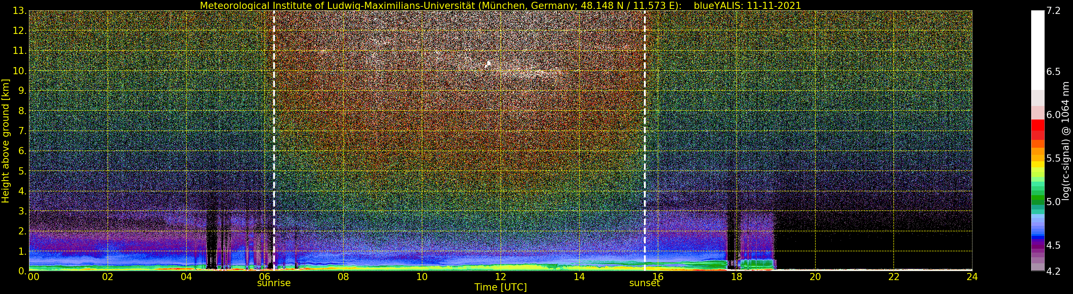
Task: Select the "20" time tick label
Action: [x=815, y=277]
